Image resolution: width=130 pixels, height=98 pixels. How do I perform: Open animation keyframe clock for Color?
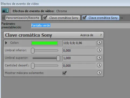[99, 43]
